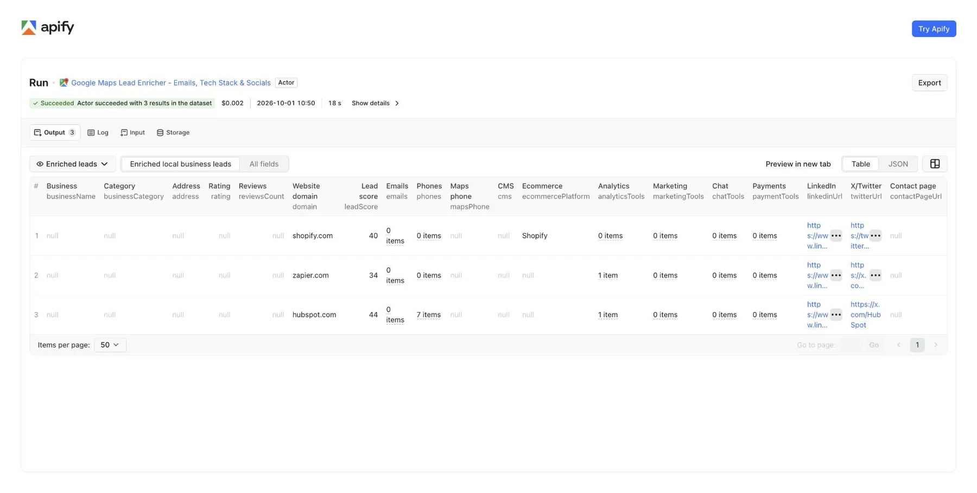Open the Output tab
The width and height of the screenshot is (977, 493).
pos(55,132)
